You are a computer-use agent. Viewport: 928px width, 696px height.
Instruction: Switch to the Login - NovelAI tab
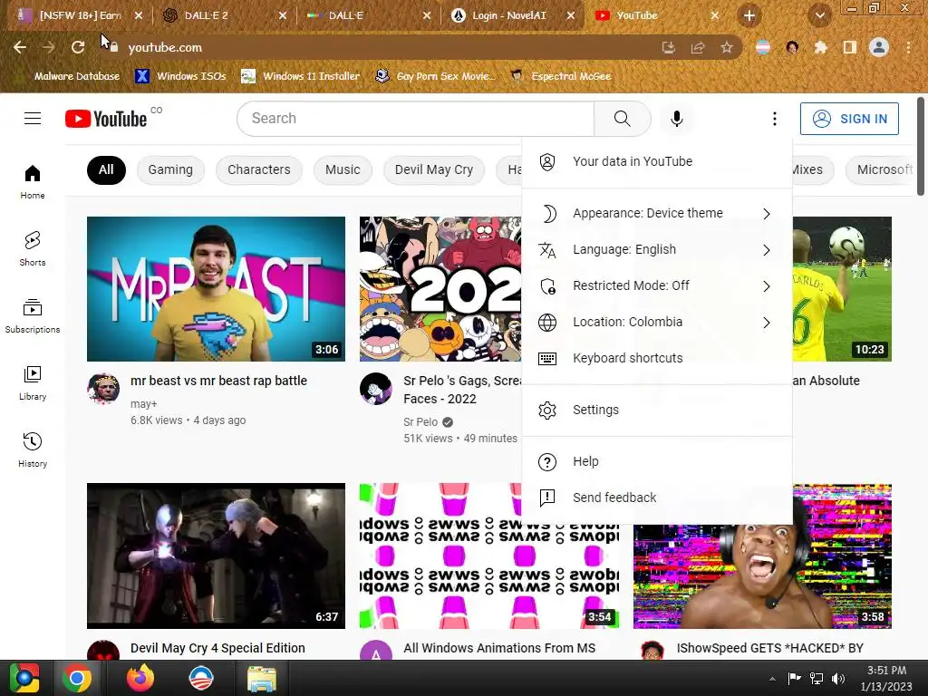pyautogui.click(x=511, y=16)
